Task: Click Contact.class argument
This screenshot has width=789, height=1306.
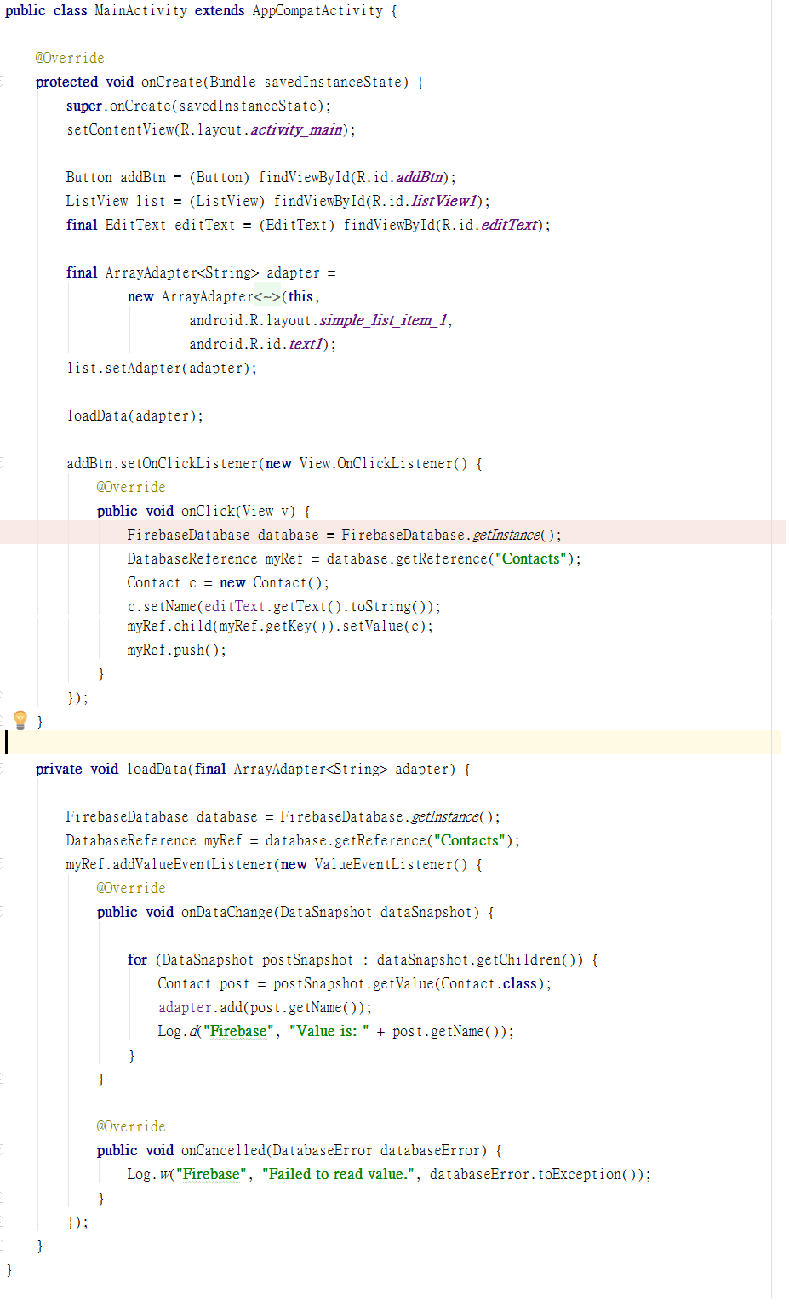Action: pos(489,983)
